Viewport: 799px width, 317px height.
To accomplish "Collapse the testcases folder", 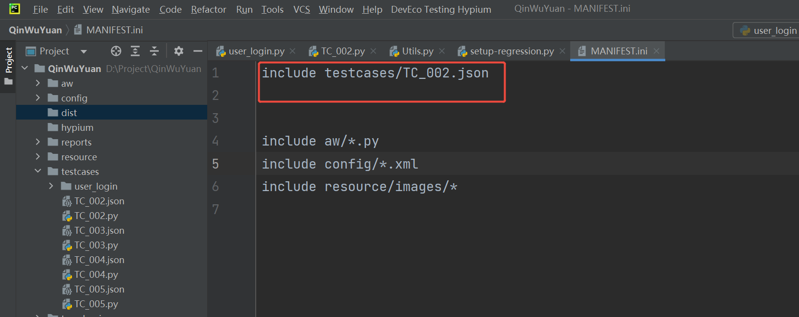I will click(38, 171).
